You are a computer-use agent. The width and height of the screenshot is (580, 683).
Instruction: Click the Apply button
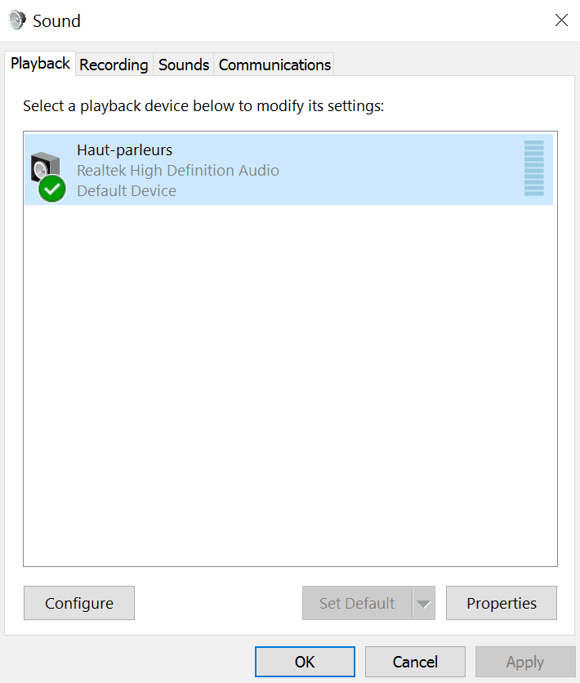[x=524, y=661]
